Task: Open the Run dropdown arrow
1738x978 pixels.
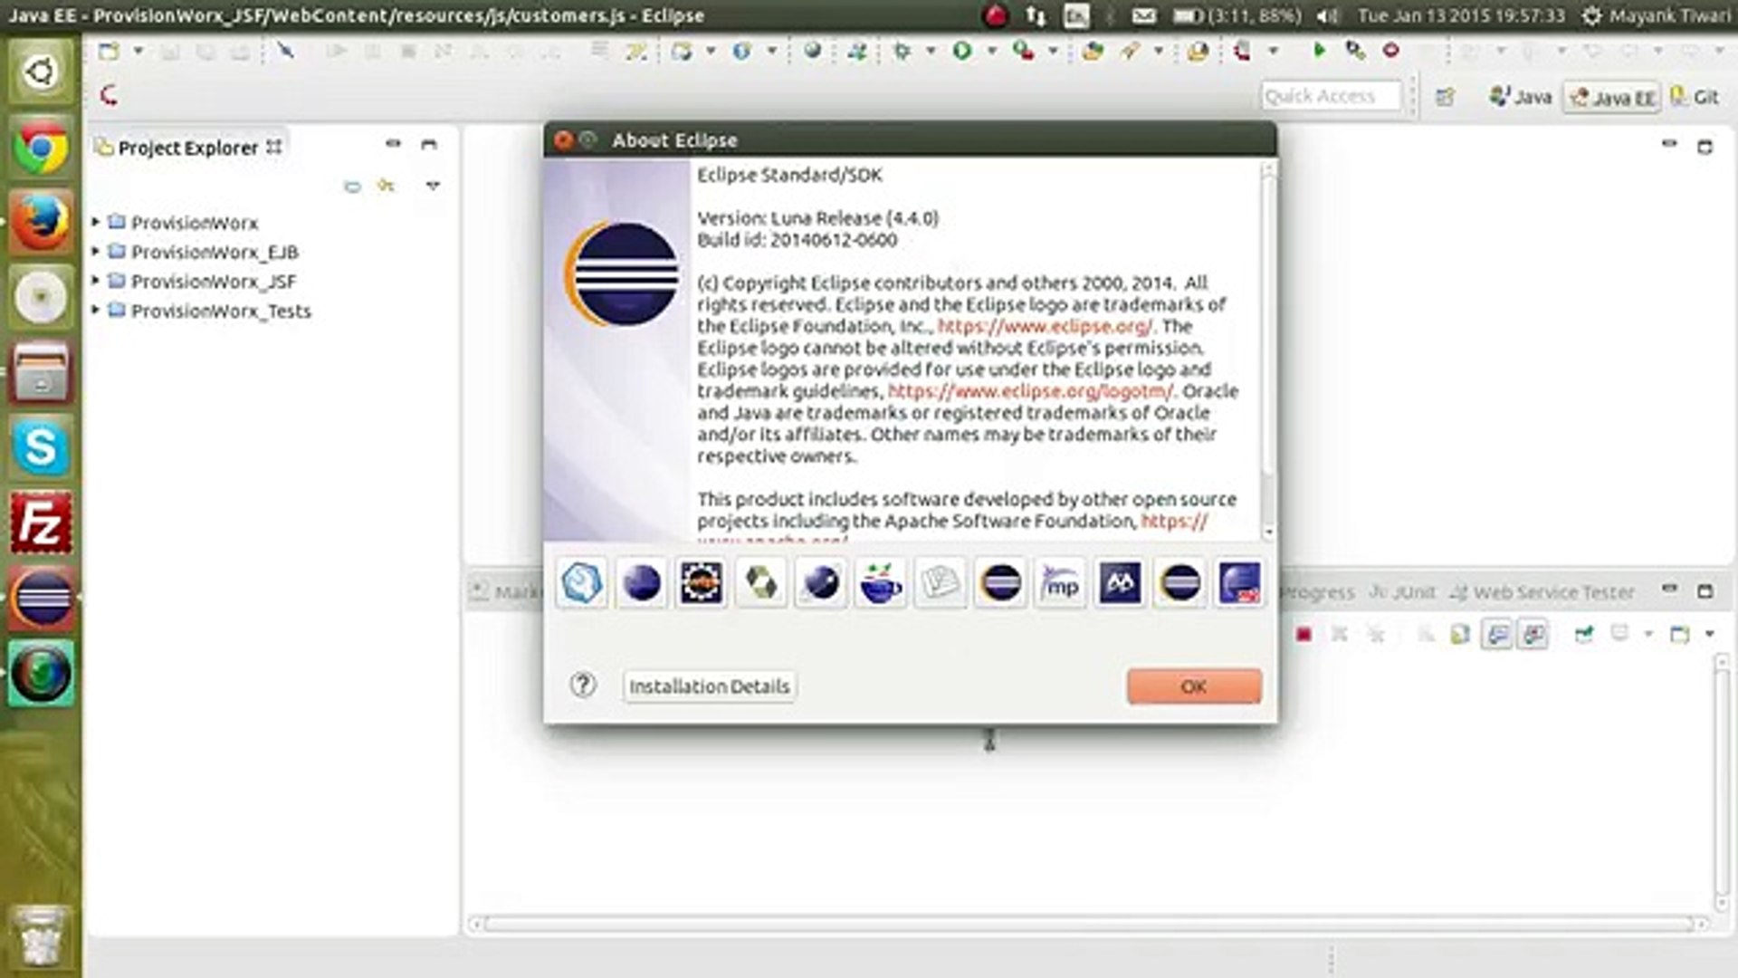Action: [x=991, y=51]
